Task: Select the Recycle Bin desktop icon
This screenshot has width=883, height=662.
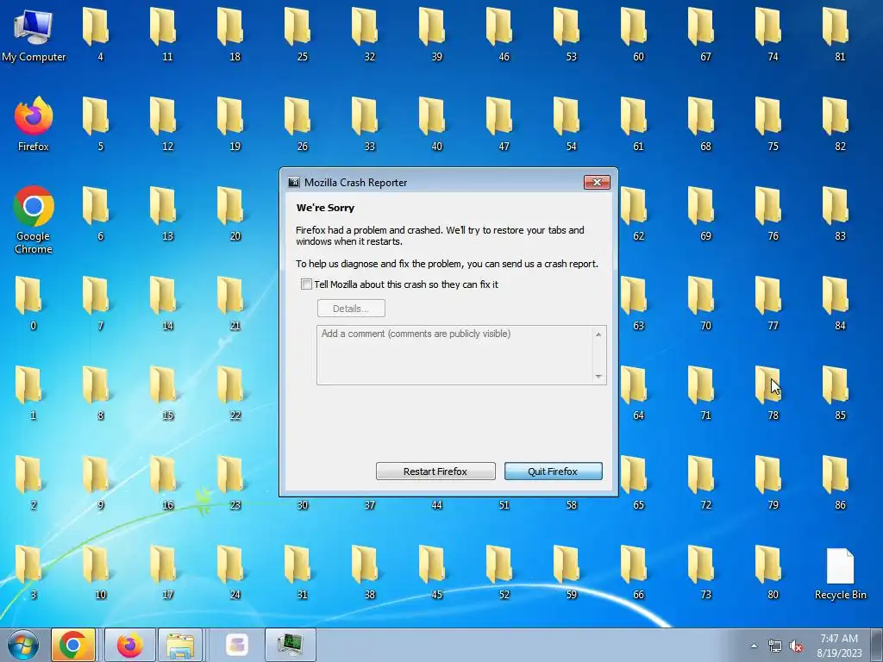Action: click(840, 573)
